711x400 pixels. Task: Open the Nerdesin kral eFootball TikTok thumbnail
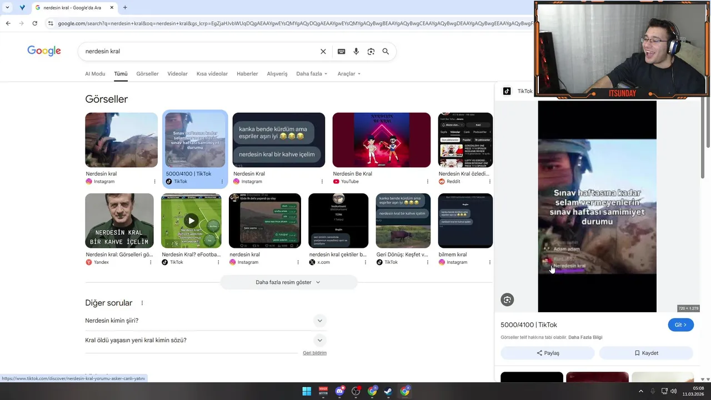pyautogui.click(x=191, y=221)
